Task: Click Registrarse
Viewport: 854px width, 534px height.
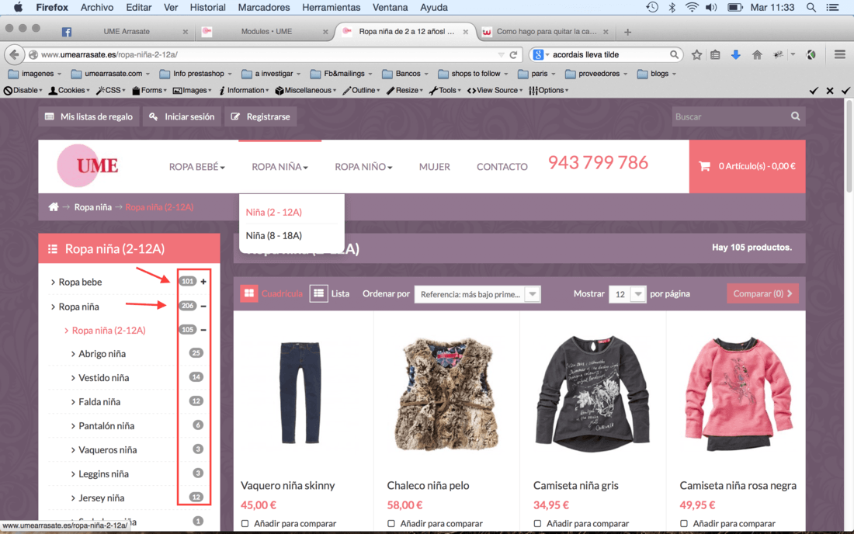Action: coord(260,116)
